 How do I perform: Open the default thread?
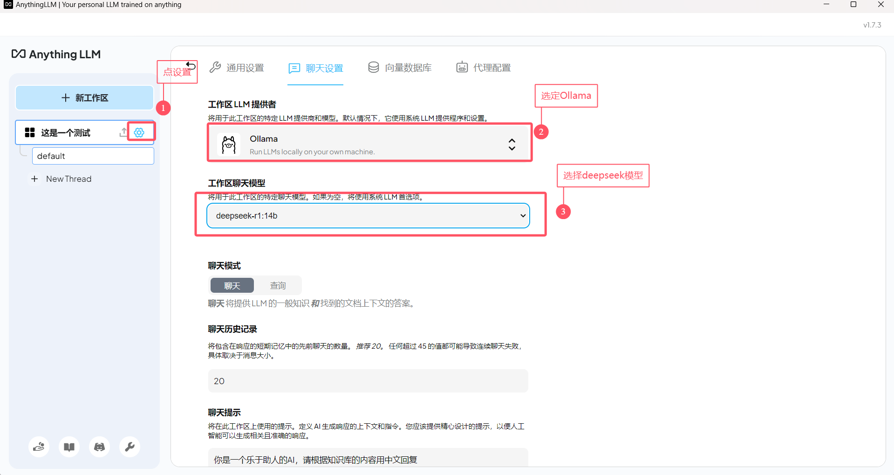click(93, 156)
